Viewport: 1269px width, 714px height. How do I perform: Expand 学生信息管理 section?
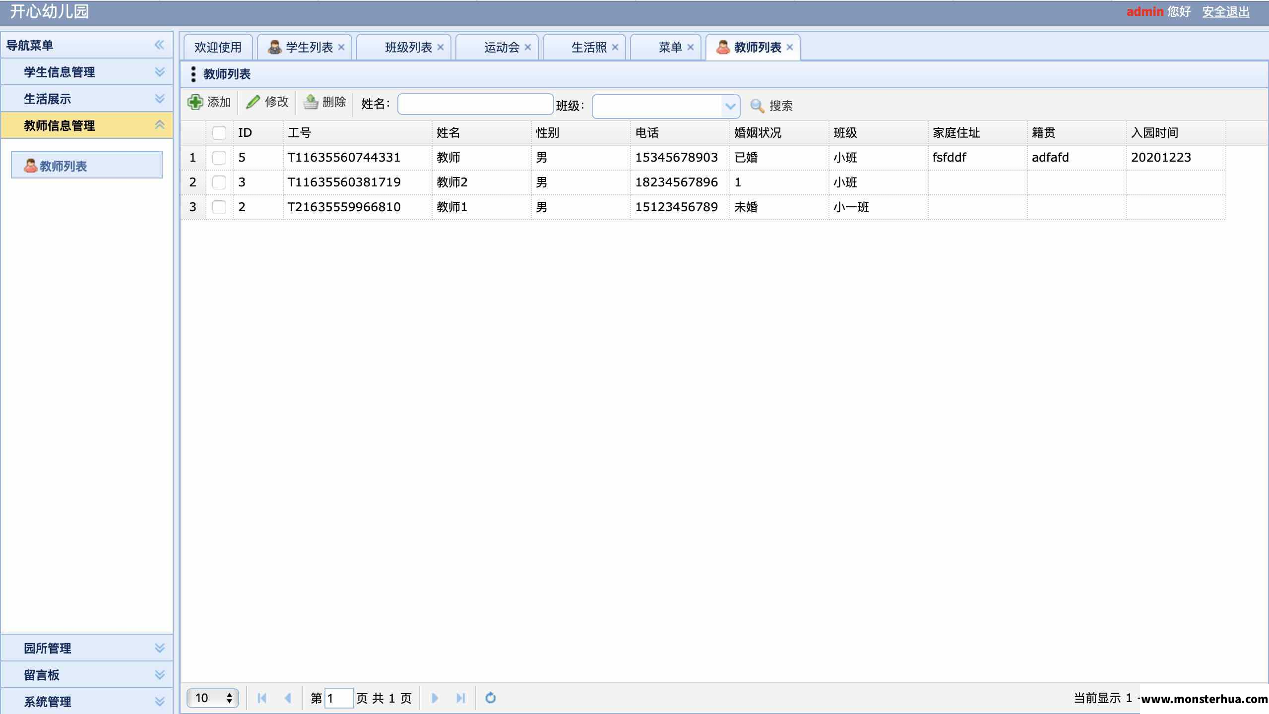(159, 72)
